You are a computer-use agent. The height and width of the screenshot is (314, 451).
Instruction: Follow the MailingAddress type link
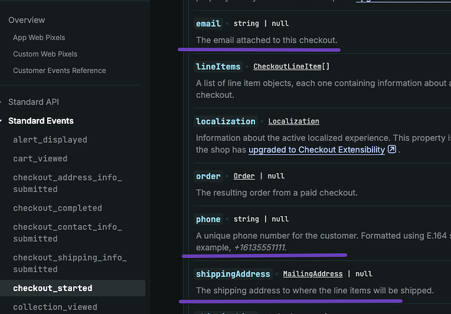click(314, 274)
